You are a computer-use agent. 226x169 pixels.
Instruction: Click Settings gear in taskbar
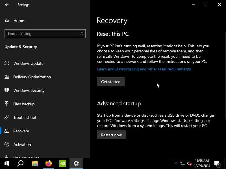tap(76, 163)
